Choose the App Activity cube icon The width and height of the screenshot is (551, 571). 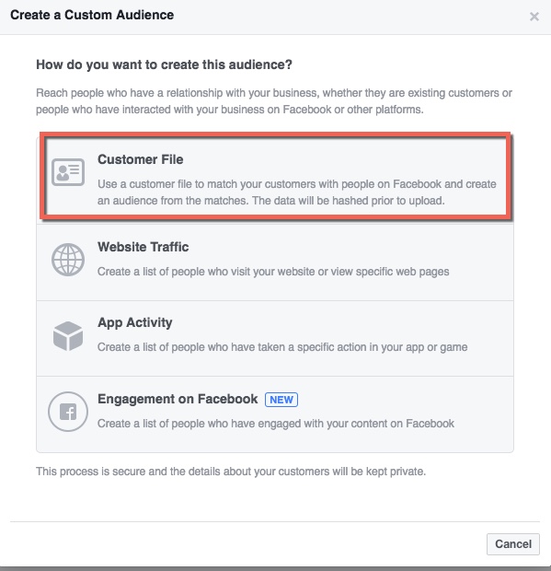click(x=68, y=336)
